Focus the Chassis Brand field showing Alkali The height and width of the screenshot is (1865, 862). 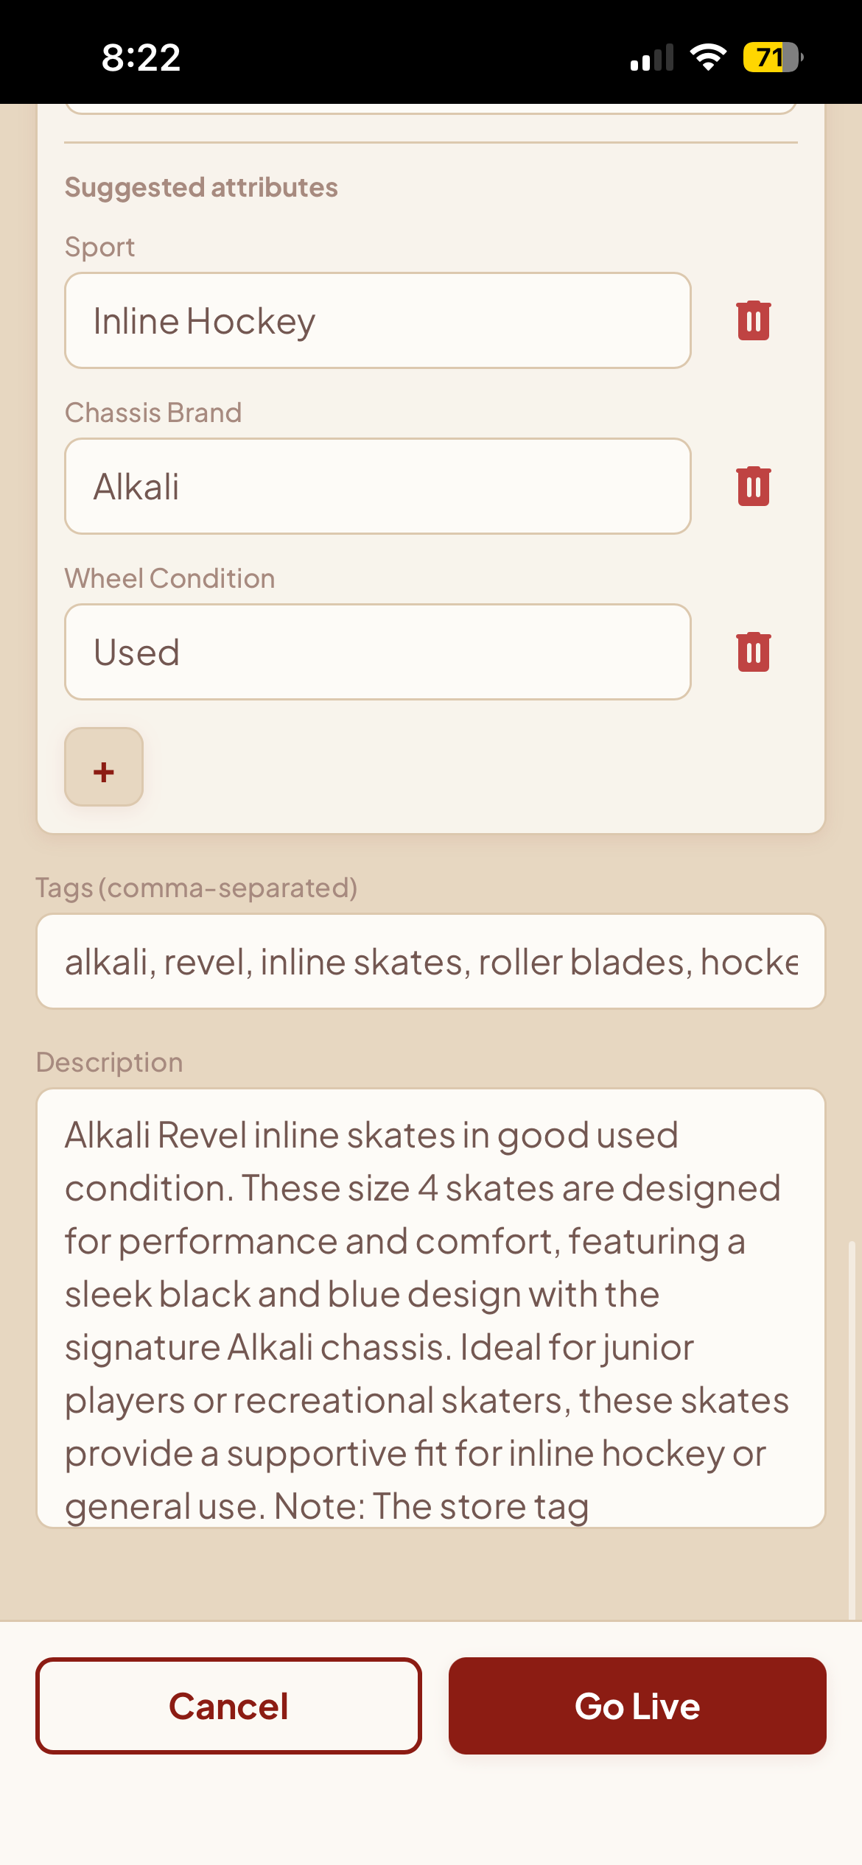point(378,486)
